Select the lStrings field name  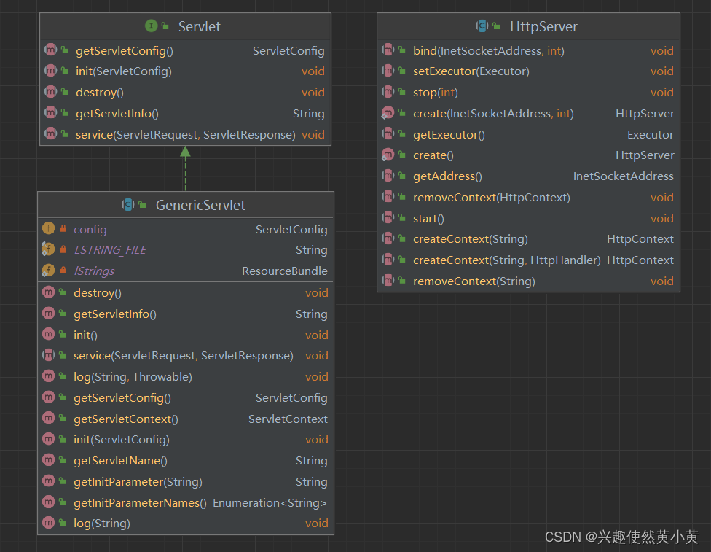tap(94, 271)
